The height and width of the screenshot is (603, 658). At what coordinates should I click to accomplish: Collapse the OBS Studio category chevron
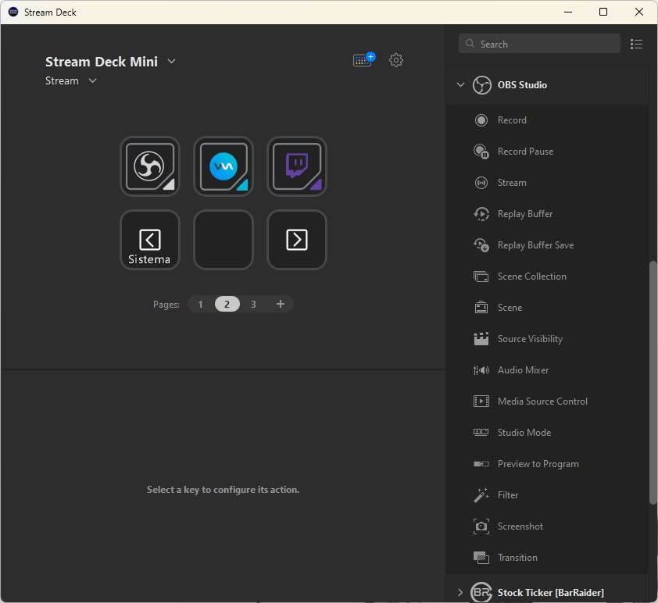(x=460, y=85)
